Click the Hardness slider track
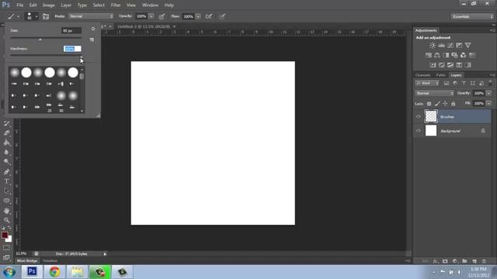 pyautogui.click(x=47, y=55)
